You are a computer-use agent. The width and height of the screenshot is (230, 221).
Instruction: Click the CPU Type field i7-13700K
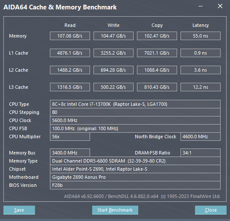(x=135, y=104)
